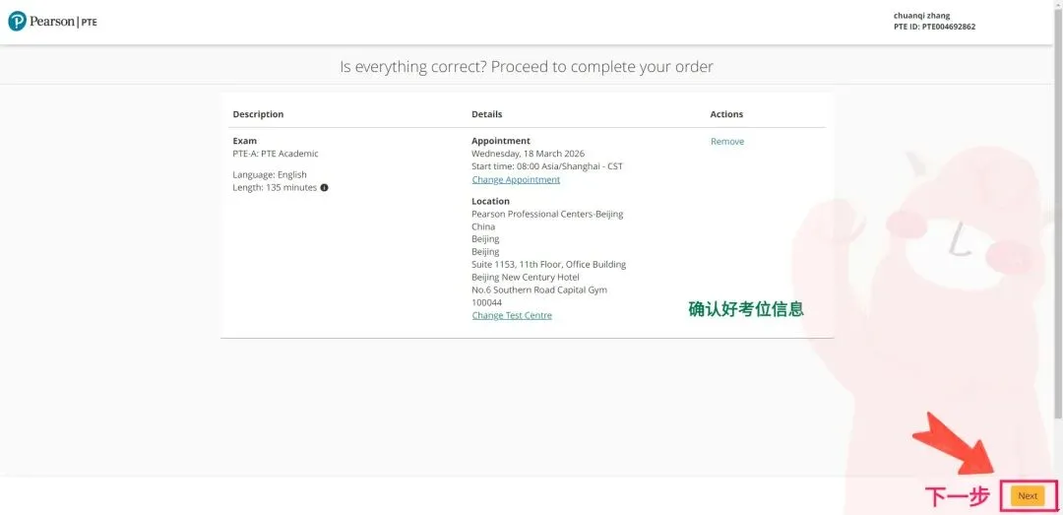1063x515 pixels.
Task: Click the Description column header
Action: click(x=258, y=114)
